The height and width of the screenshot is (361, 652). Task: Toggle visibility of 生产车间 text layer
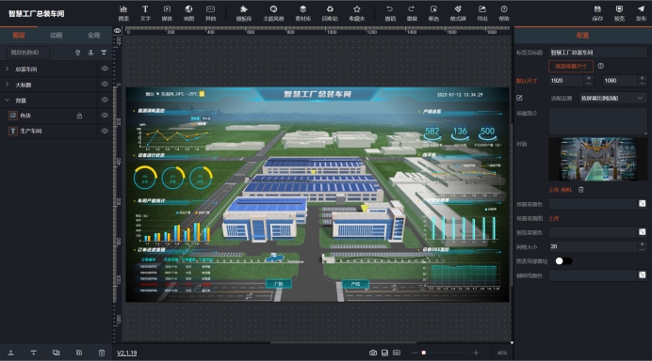[x=105, y=131]
